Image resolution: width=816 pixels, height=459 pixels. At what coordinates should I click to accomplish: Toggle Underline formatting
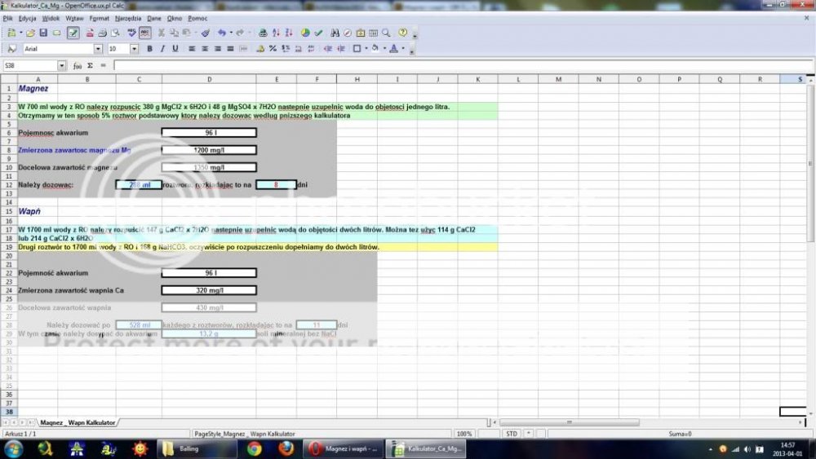click(x=175, y=49)
